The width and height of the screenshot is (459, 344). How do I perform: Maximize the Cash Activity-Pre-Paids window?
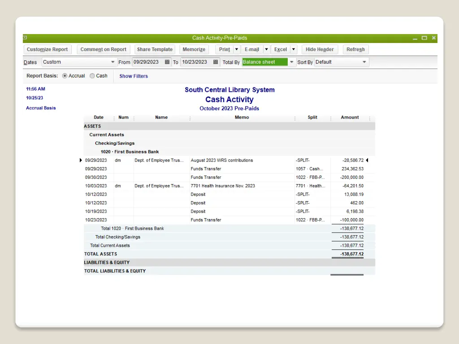pos(424,38)
